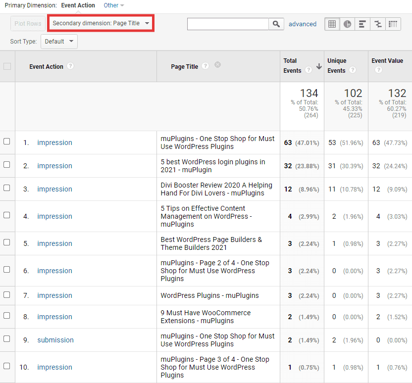Click 'Divi Booster Review 2020' page title
Image resolution: width=412 pixels, height=383 pixels.
[216, 189]
